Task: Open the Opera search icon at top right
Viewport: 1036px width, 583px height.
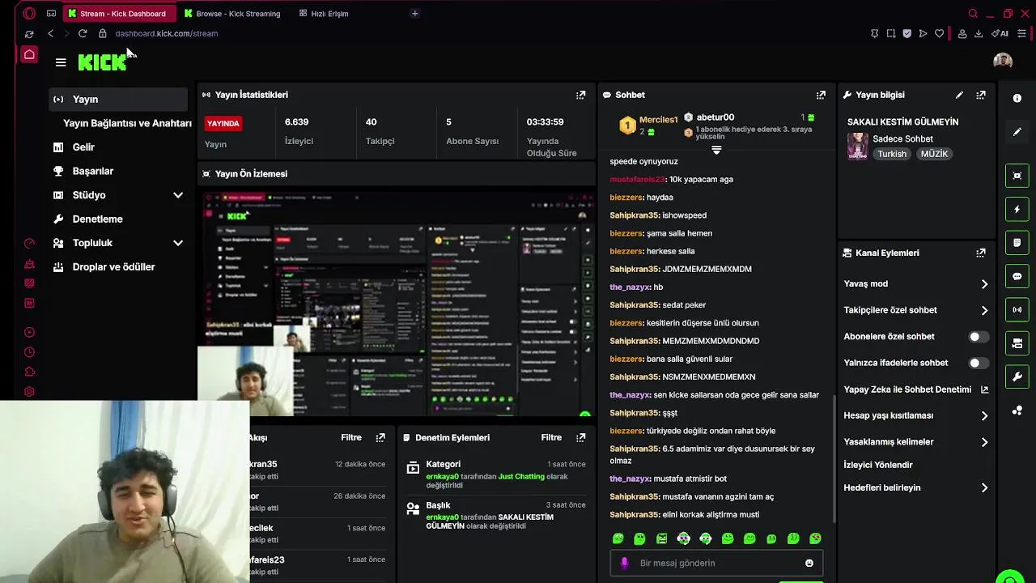Action: point(973,13)
